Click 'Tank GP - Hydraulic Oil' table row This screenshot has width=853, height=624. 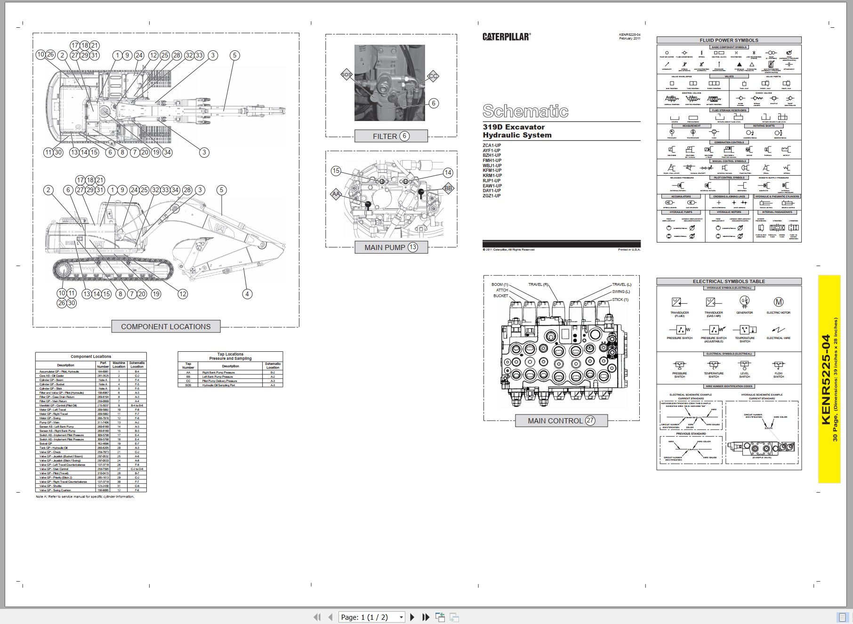[91, 448]
